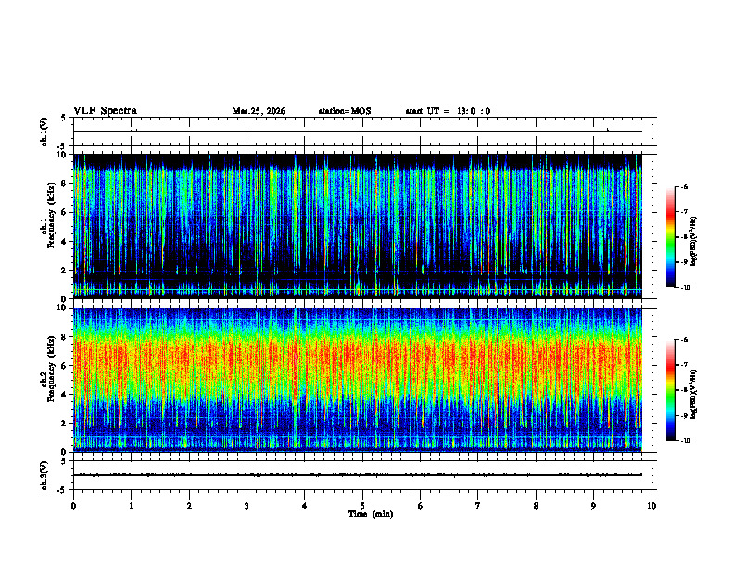The height and width of the screenshot is (567, 734).
Task: Select the date text 'Mar.25, 2026'
Action: [x=259, y=111]
